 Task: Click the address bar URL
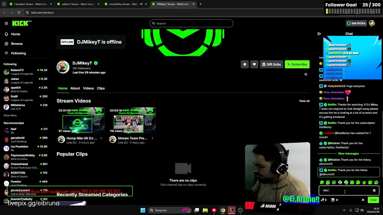[42, 13]
